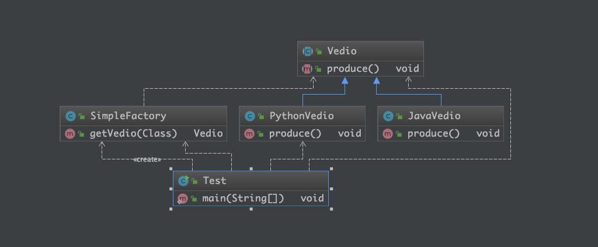This screenshot has height=247, width=598.
Task: Click the method icon beside getVedio(Class)
Action: 70,134
